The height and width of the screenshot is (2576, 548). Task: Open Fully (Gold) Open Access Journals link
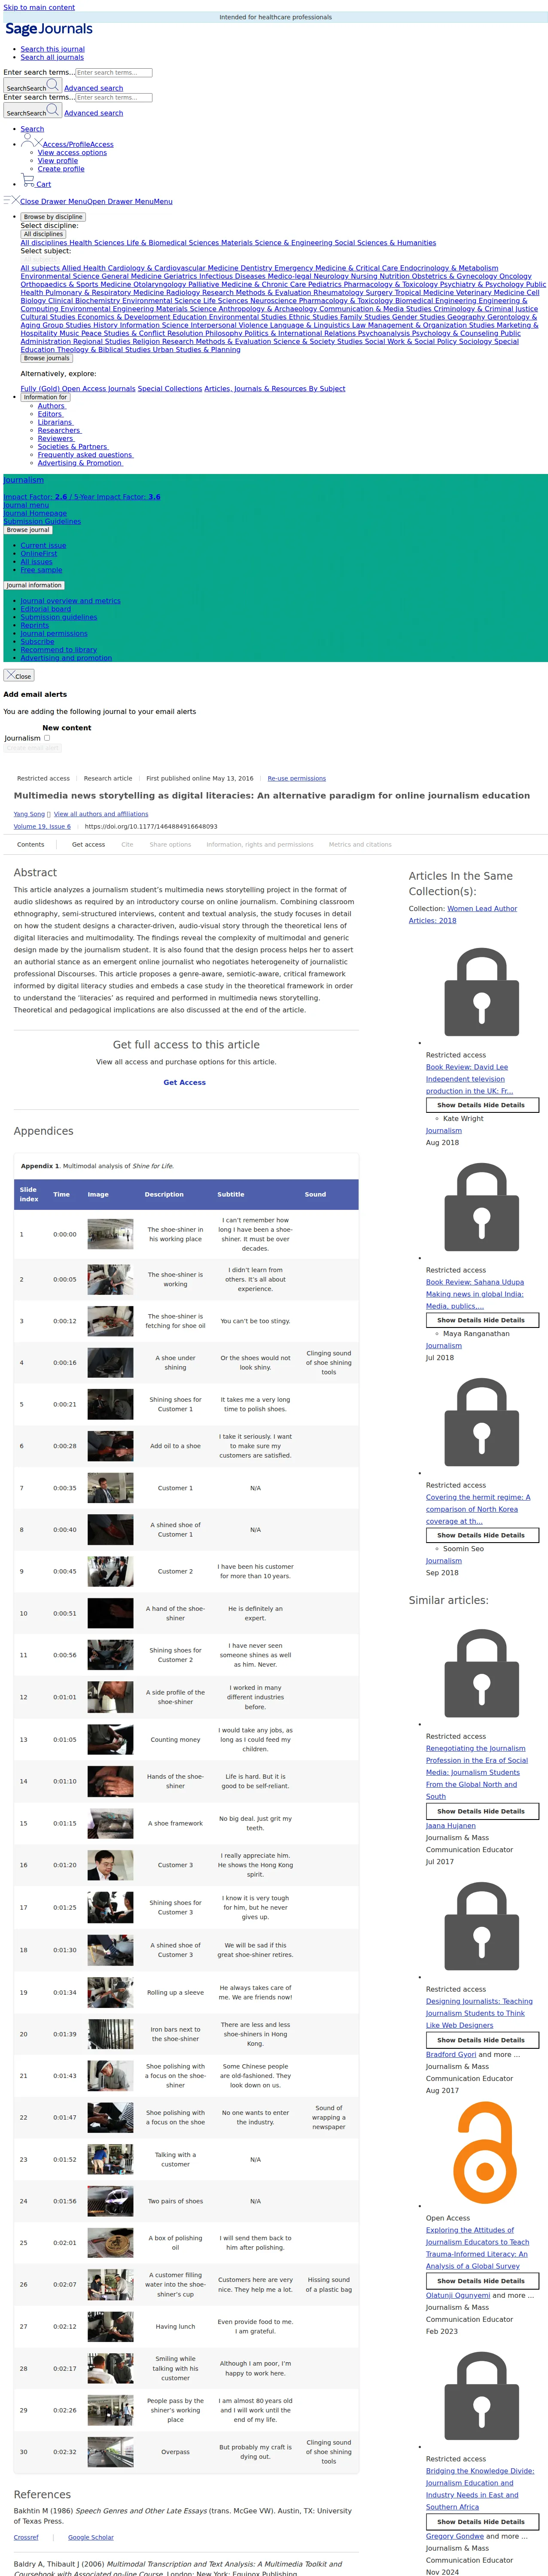point(78,388)
